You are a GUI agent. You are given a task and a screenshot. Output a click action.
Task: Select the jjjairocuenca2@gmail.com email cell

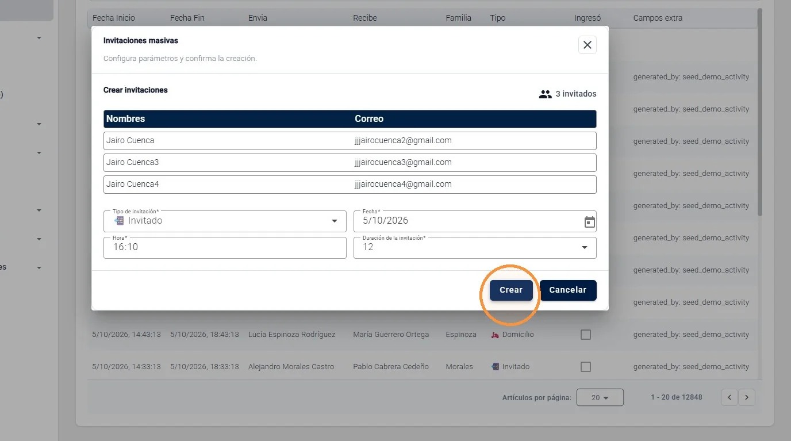coord(403,140)
